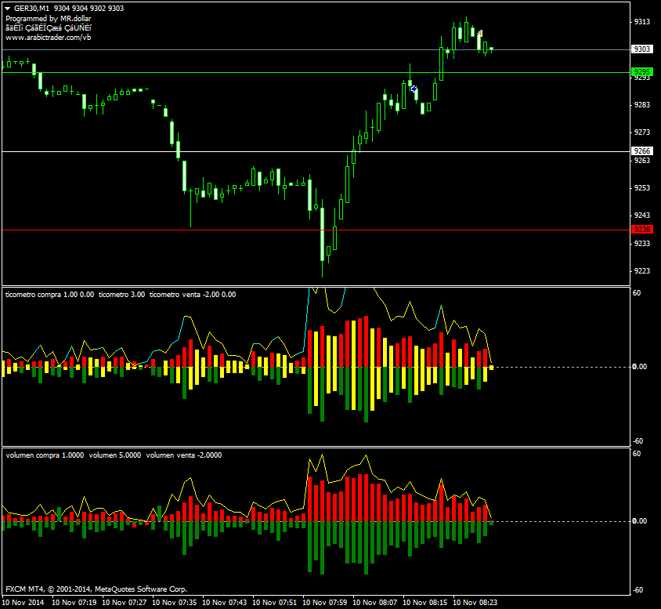661x609 pixels.
Task: Click the blue trade marker on the chart
Action: pyautogui.click(x=414, y=89)
